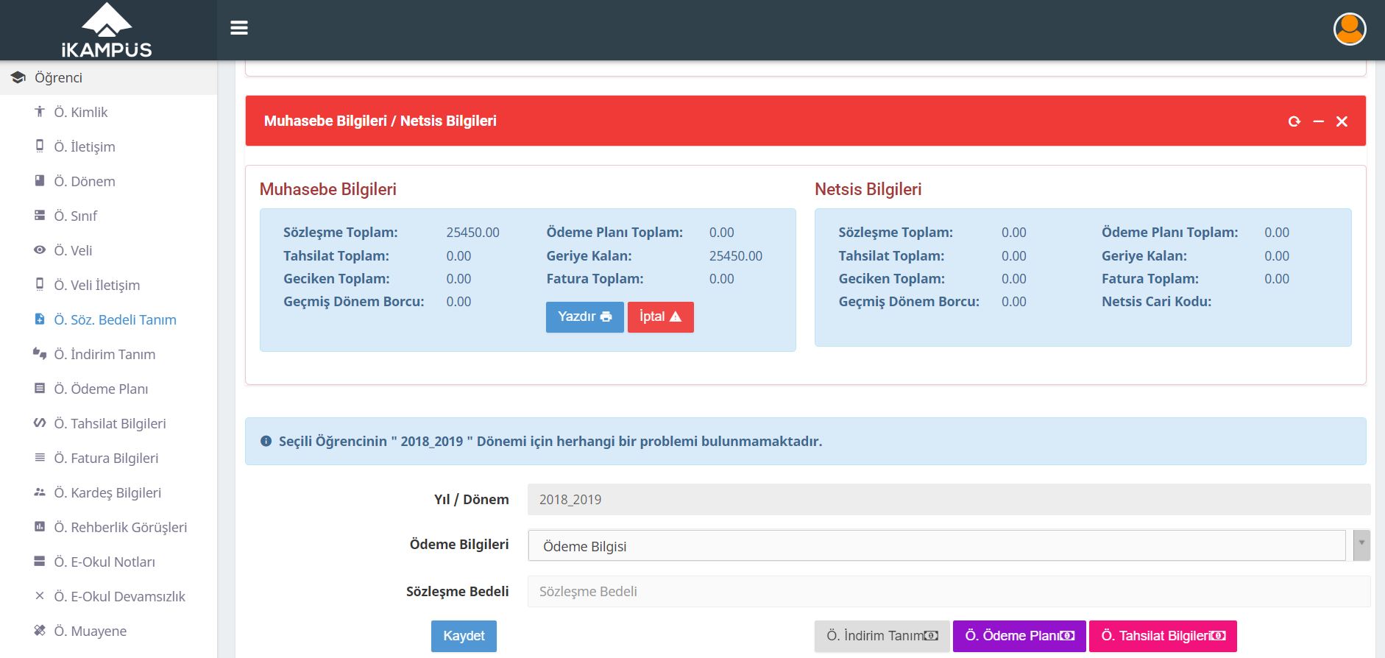Click the Ö. Muayene bandage icon
Viewport: 1385px width, 658px height.
(x=40, y=630)
